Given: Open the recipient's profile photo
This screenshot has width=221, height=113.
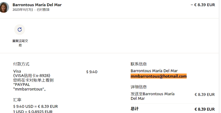Looking at the screenshot, I should (4, 7).
